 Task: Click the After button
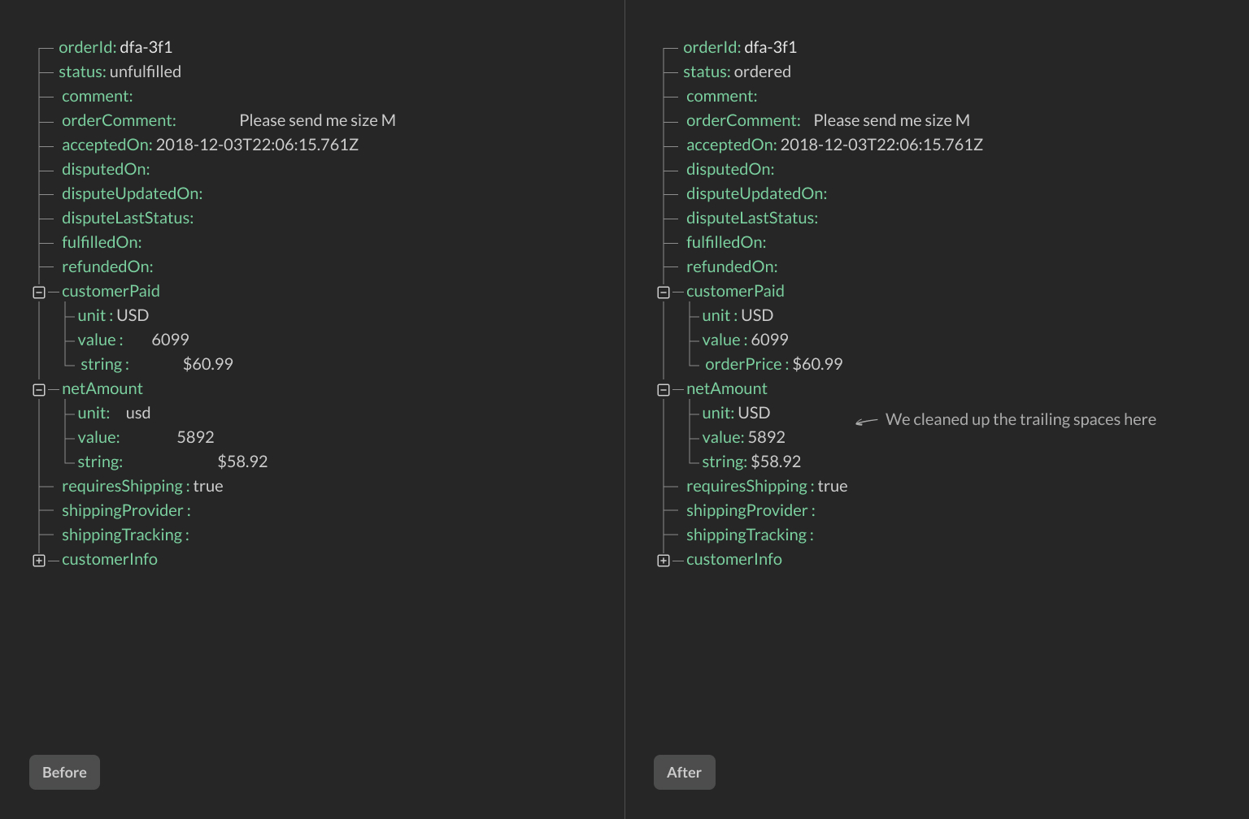[x=684, y=772]
